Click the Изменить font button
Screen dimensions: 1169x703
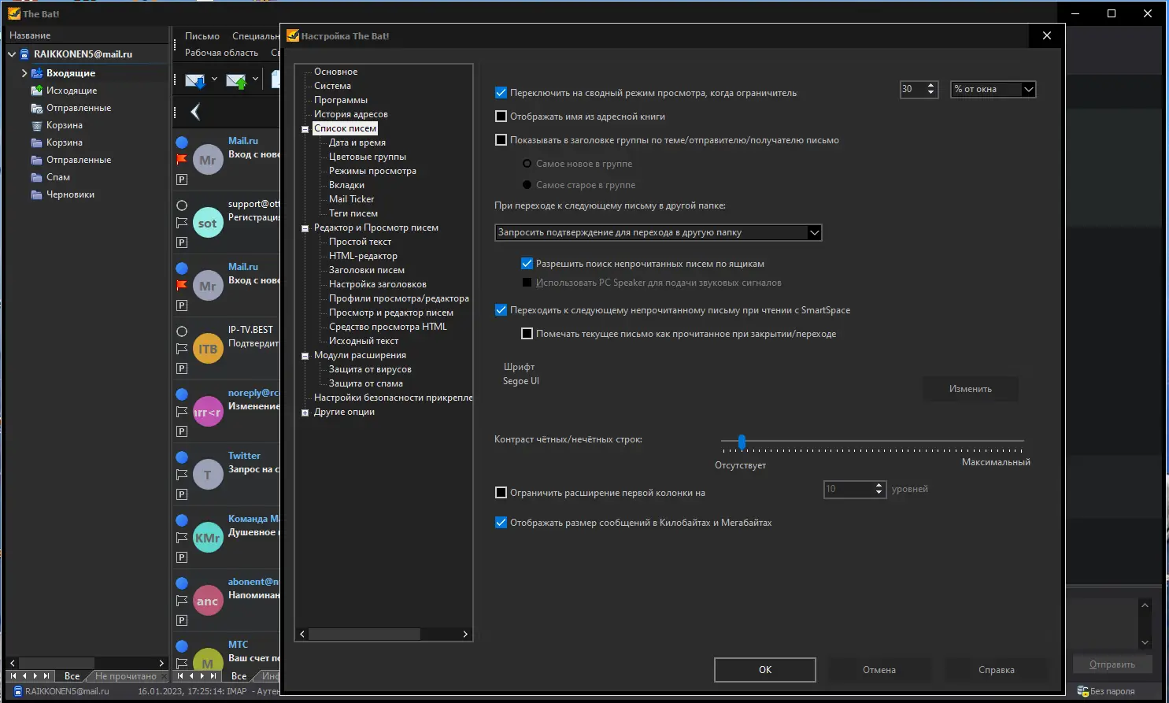tap(971, 389)
